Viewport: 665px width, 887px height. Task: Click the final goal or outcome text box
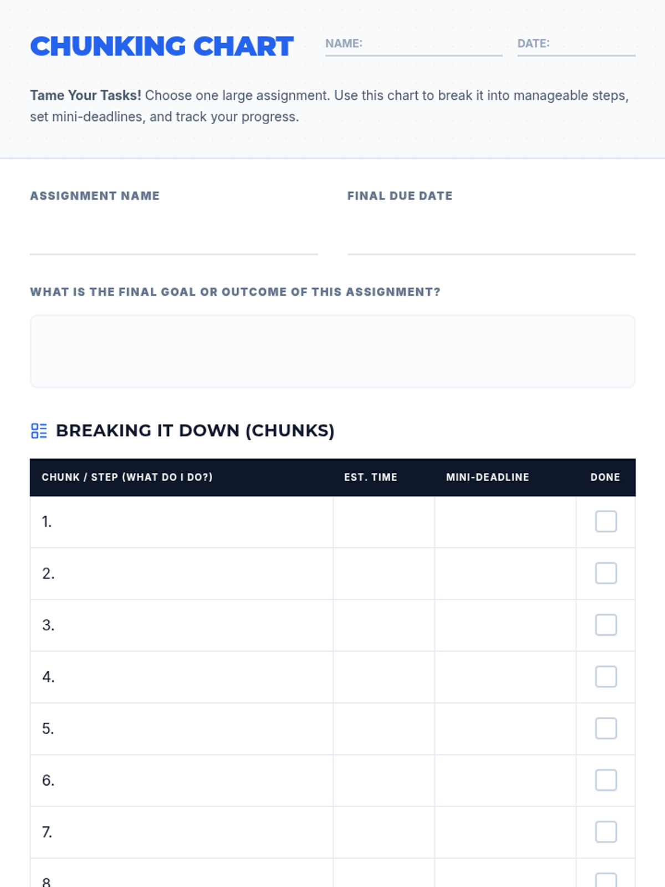pyautogui.click(x=332, y=351)
